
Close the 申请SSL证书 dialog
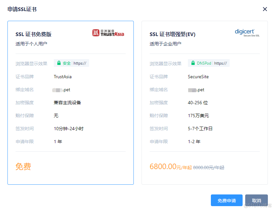(x=265, y=9)
